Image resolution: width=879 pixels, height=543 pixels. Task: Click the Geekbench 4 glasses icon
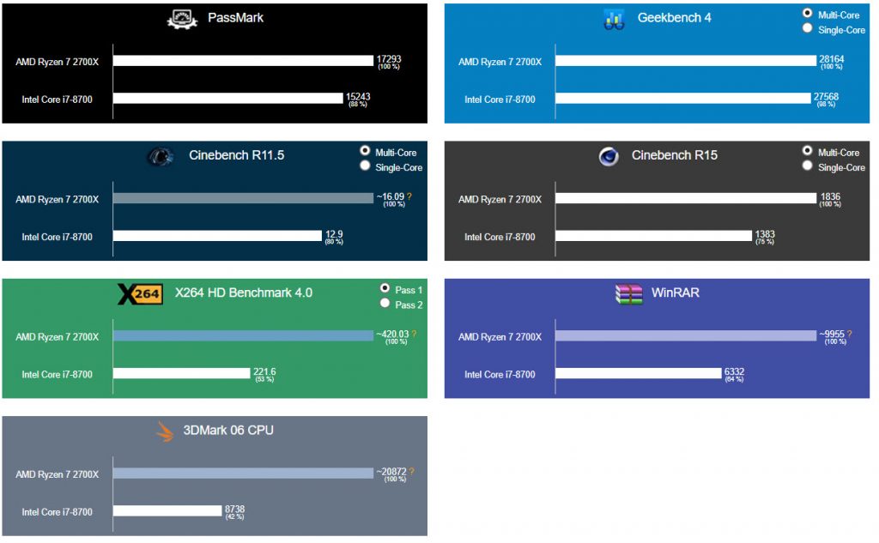tap(613, 19)
